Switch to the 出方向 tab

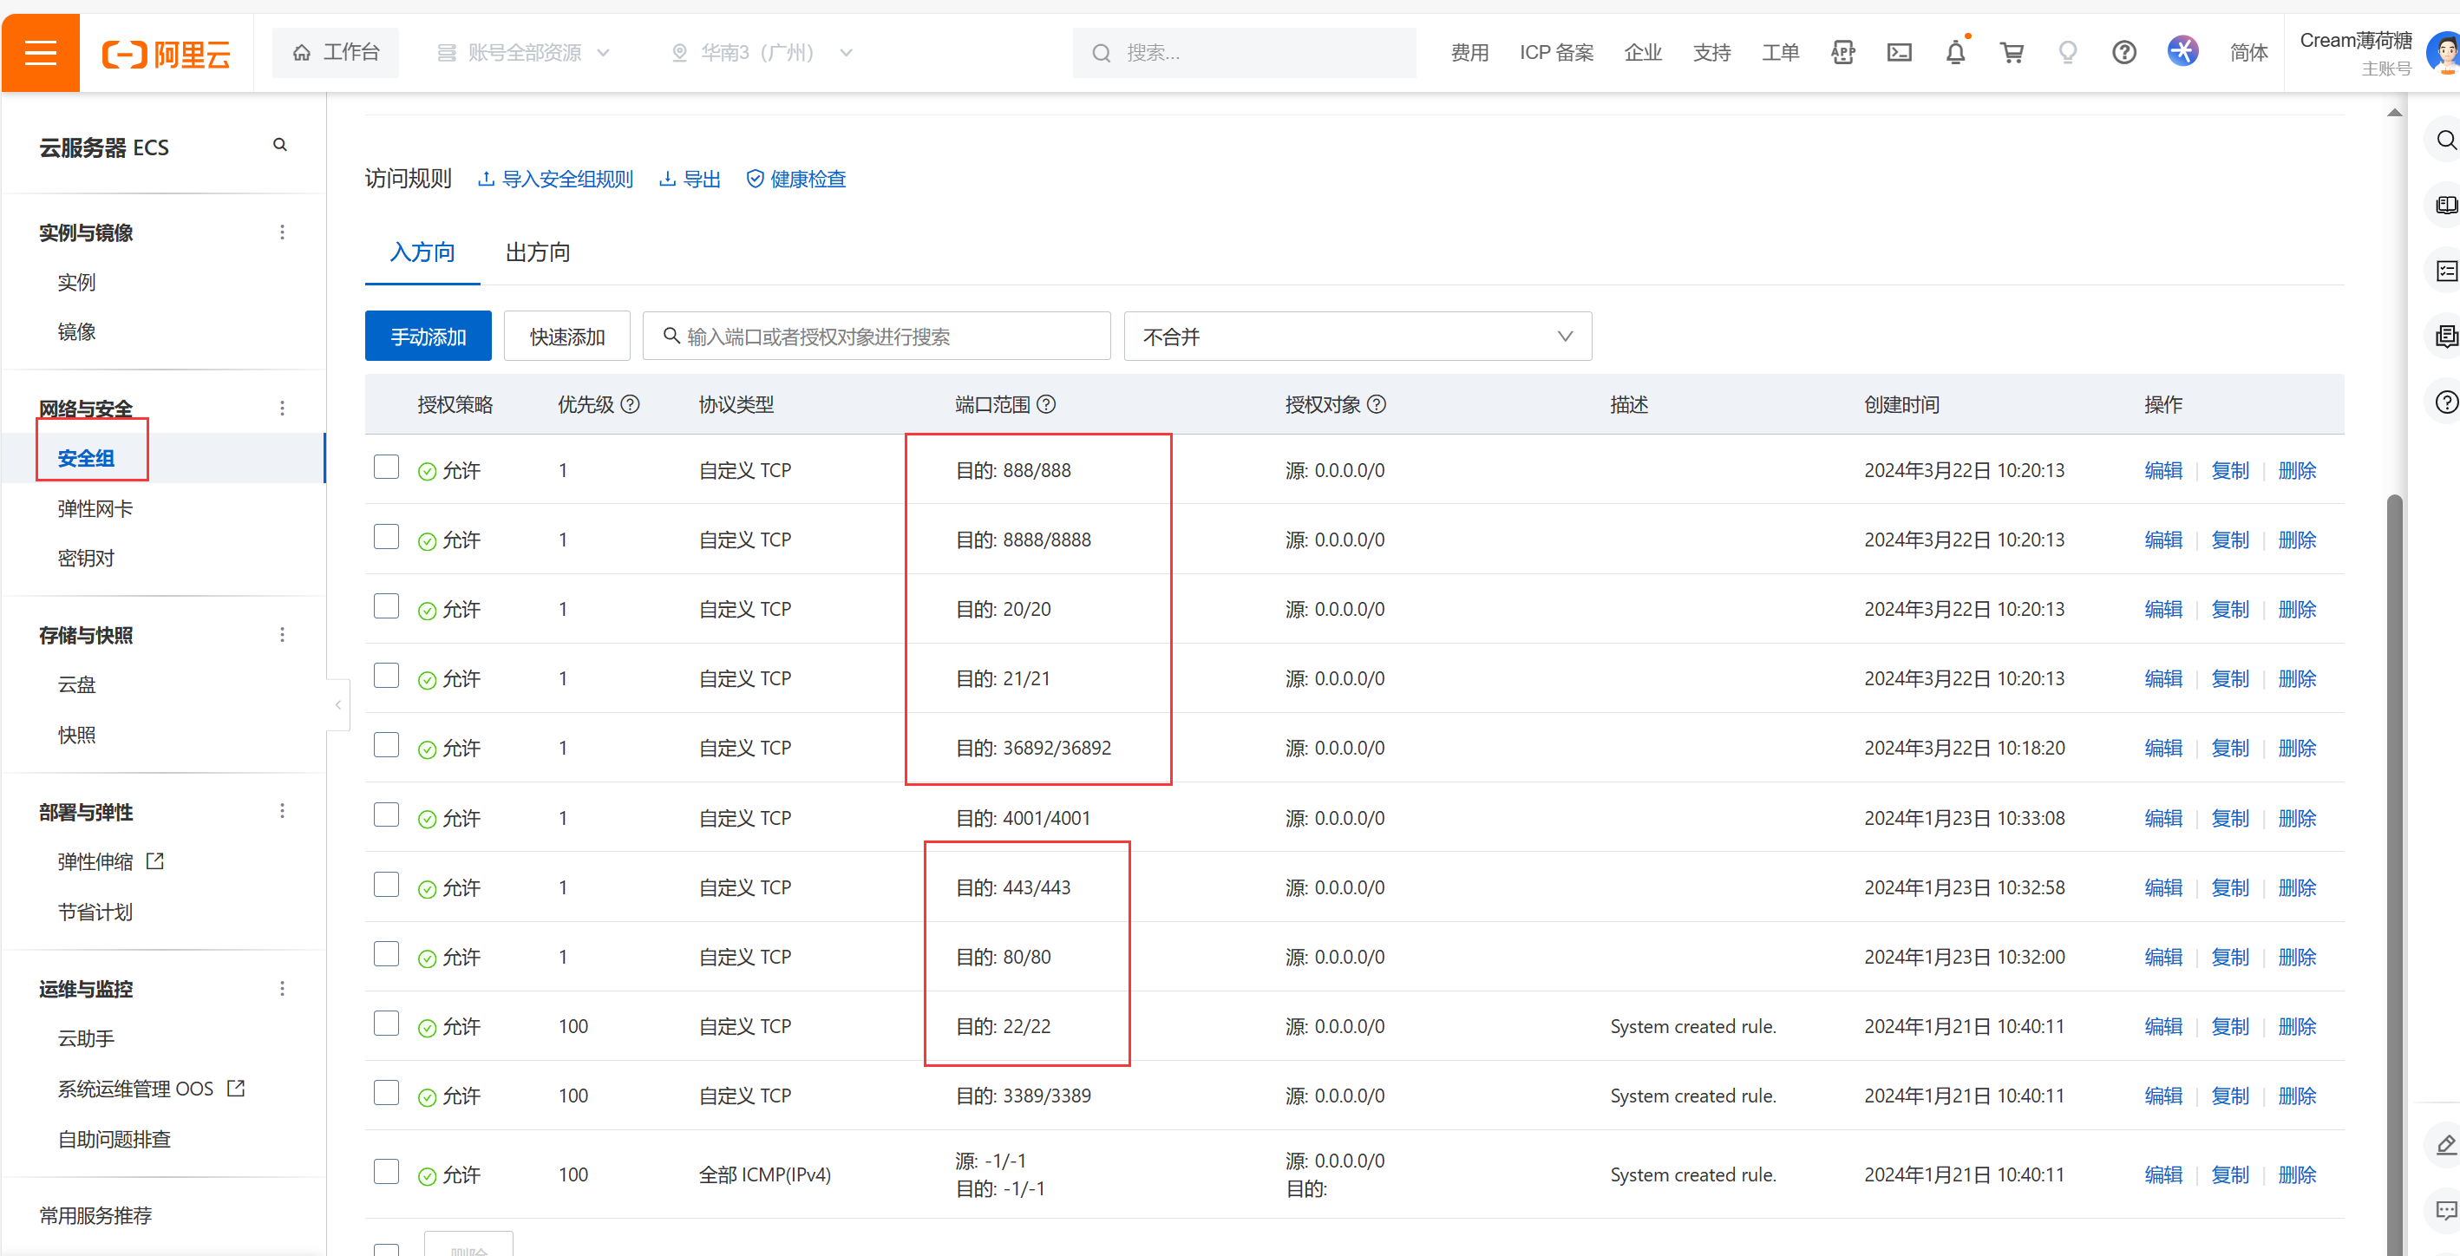click(538, 252)
